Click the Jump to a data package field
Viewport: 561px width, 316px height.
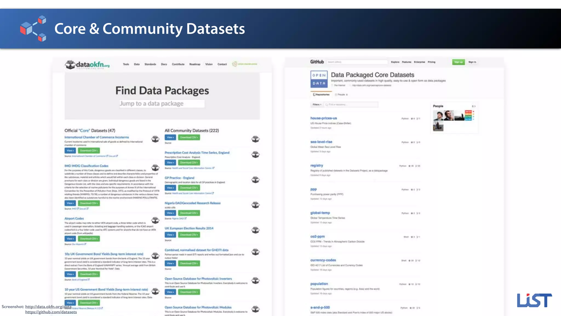click(x=162, y=104)
